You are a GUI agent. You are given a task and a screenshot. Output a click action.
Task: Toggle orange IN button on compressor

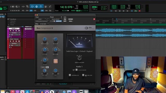(56, 61)
